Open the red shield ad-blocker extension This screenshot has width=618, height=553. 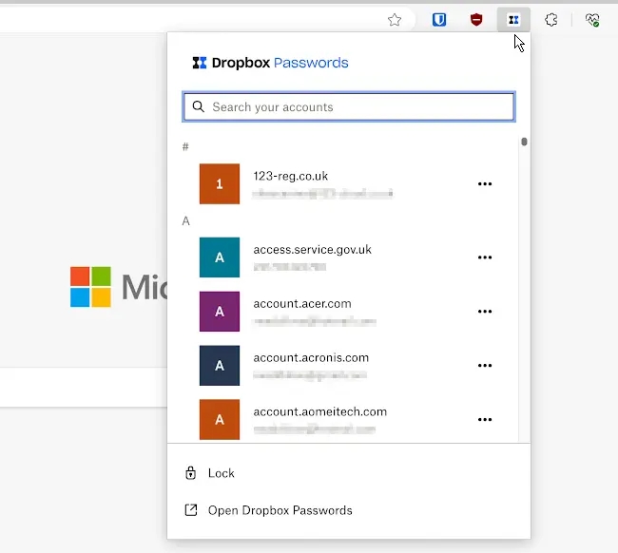click(x=476, y=20)
